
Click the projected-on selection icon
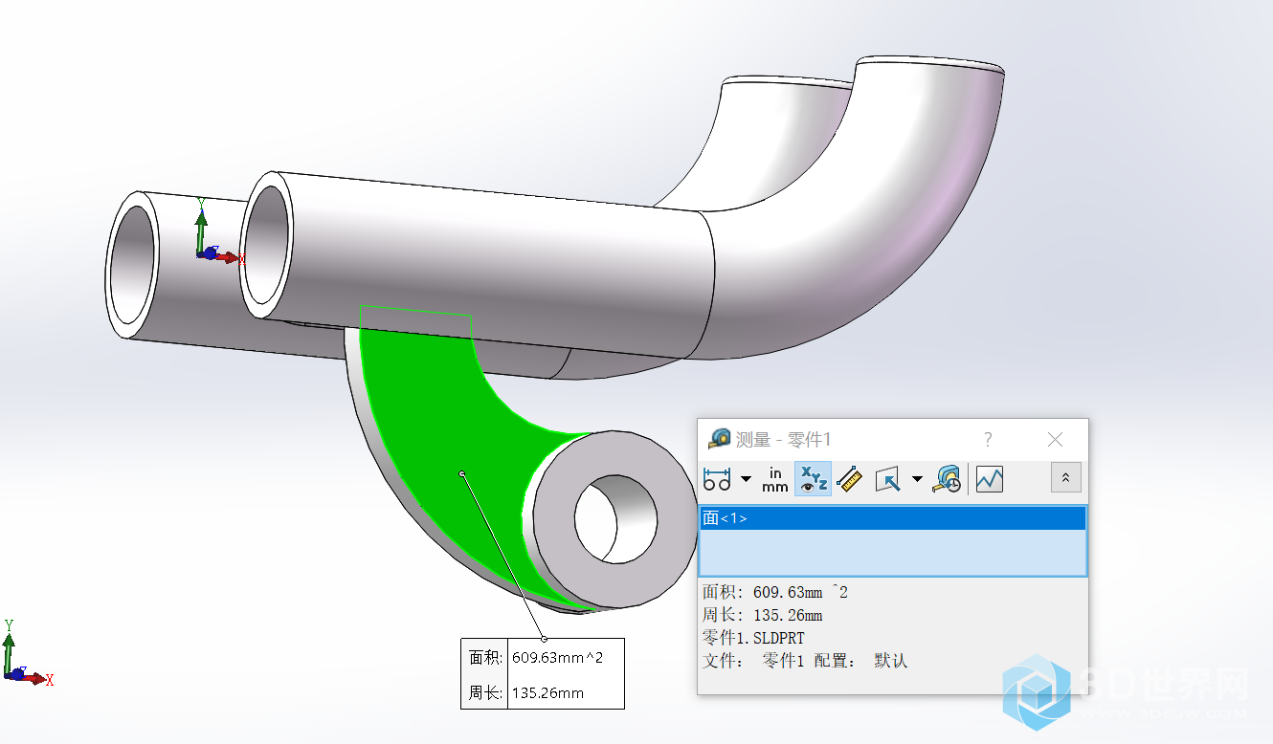(888, 478)
